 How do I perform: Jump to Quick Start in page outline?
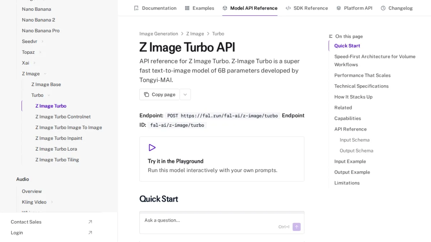click(347, 46)
